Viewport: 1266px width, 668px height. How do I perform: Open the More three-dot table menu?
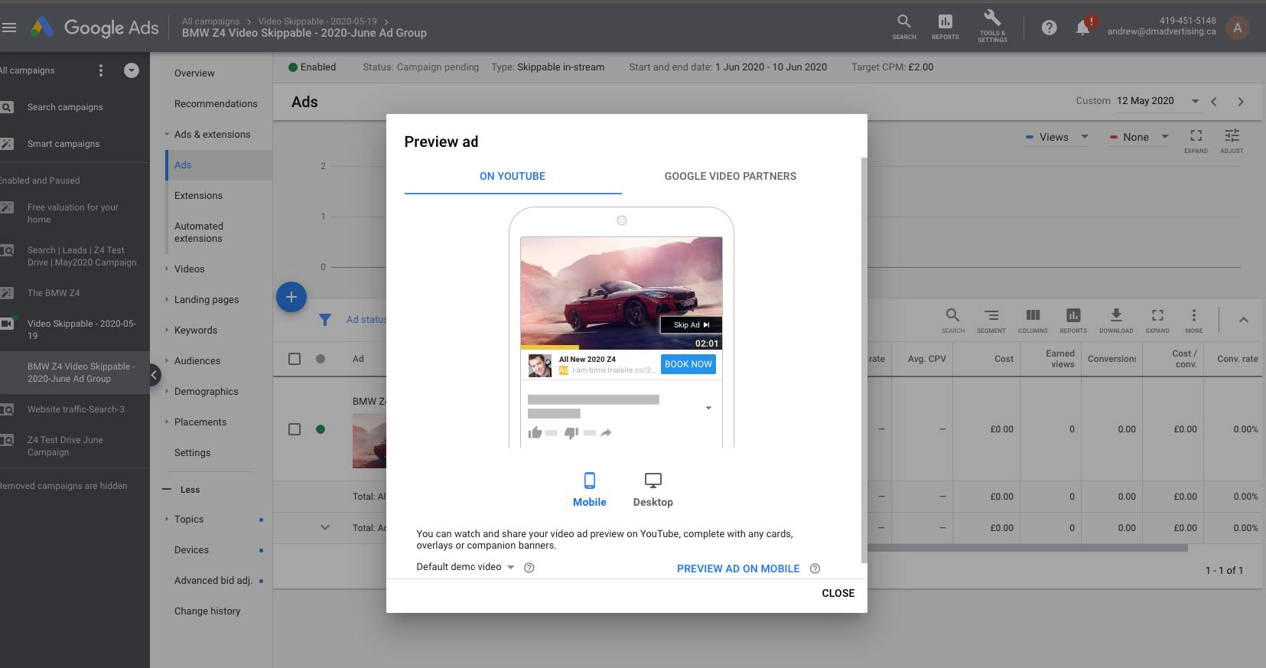[x=1194, y=320]
